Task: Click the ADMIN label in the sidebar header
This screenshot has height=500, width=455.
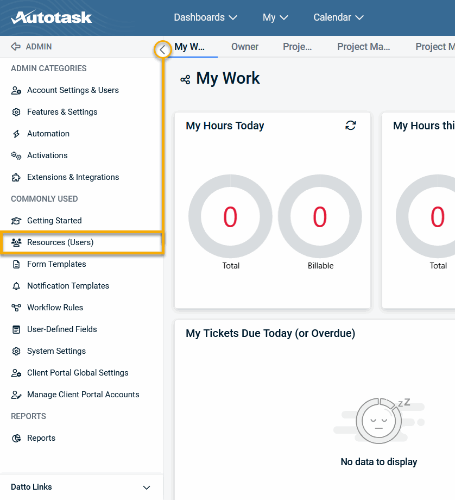Action: pos(39,47)
